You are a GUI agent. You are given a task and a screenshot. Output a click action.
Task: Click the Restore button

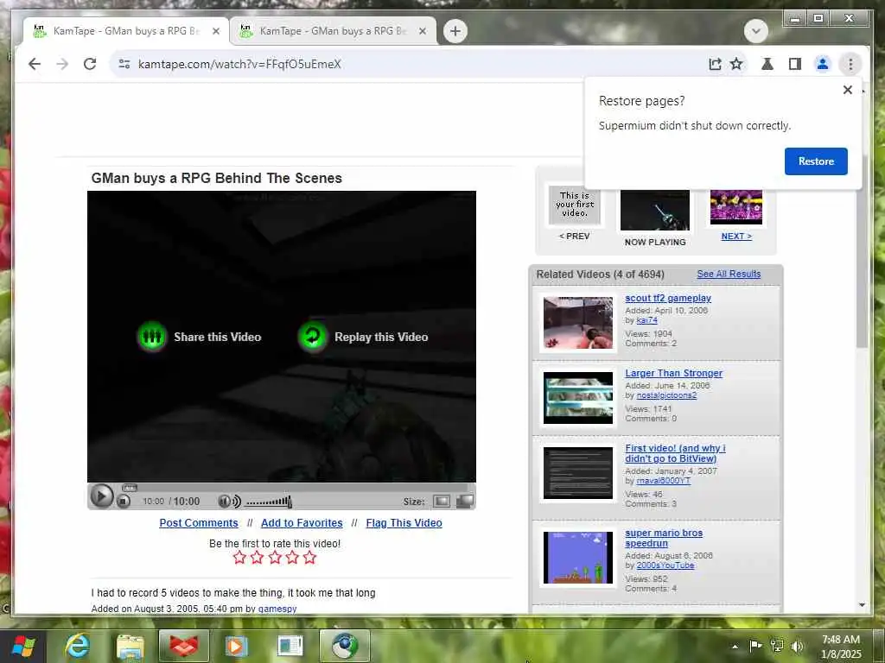[816, 161]
